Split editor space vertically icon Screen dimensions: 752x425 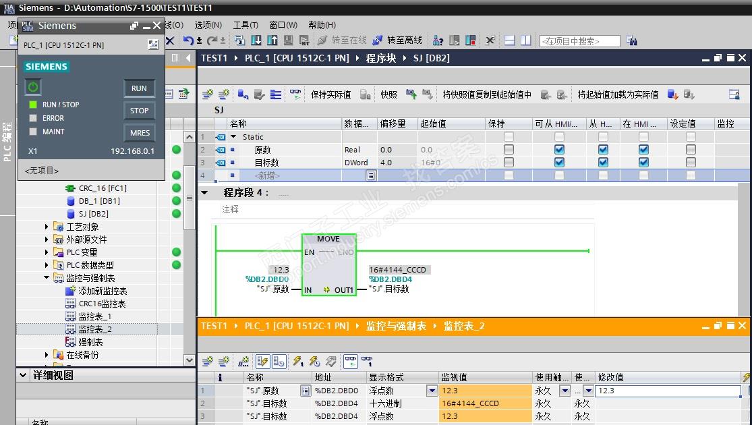click(x=526, y=40)
